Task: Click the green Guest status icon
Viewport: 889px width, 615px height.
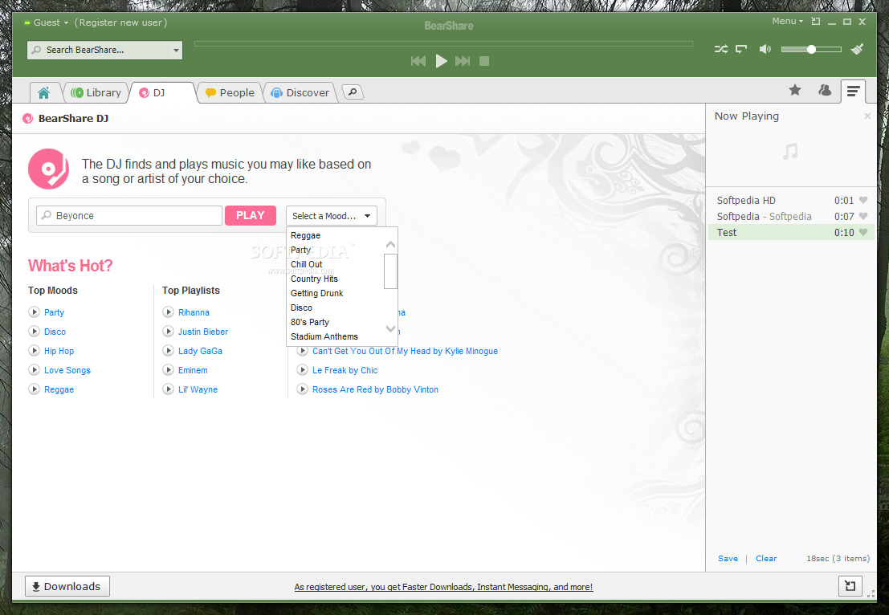Action: click(x=27, y=22)
